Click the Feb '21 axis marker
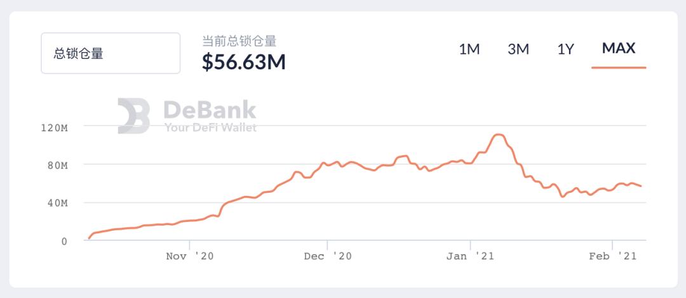Viewport: 686px width, 298px height. click(x=613, y=256)
